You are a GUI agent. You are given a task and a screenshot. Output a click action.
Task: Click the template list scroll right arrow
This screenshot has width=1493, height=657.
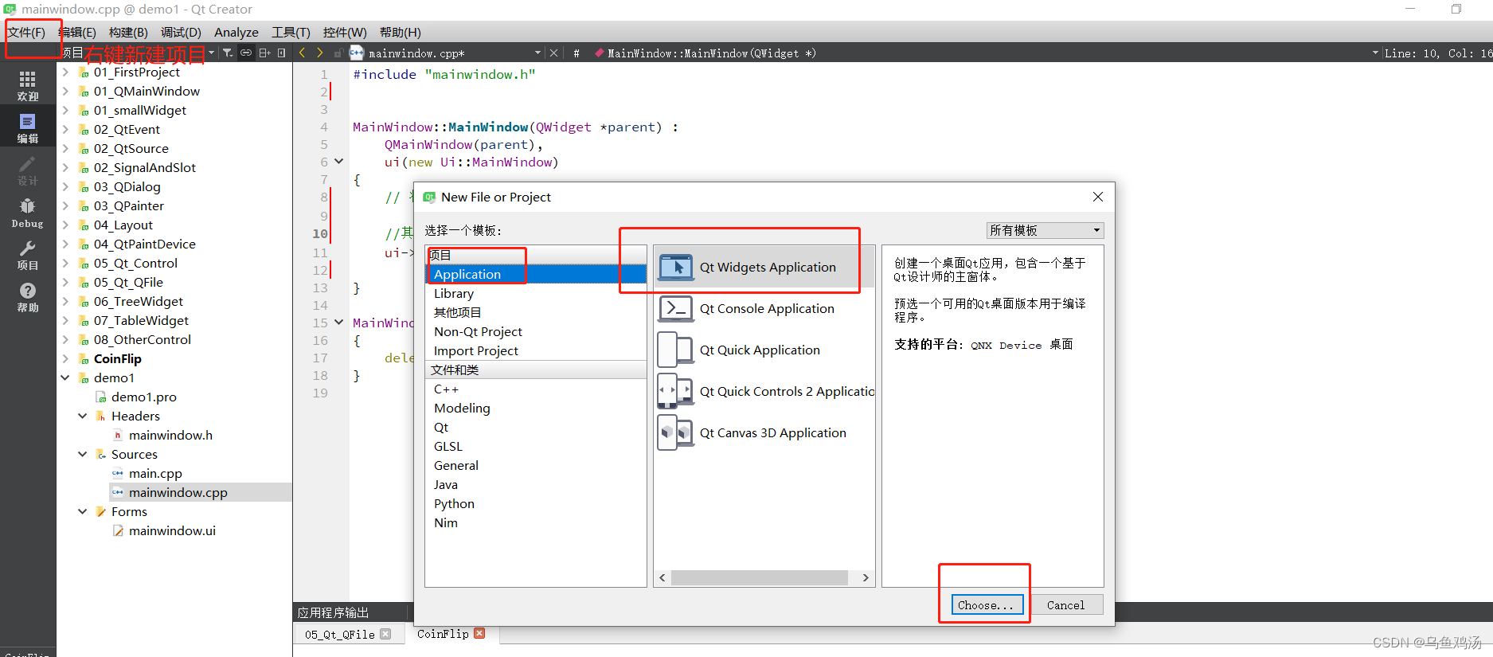pos(866,577)
